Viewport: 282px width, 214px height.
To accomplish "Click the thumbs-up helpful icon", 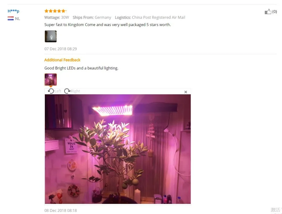I will pyautogui.click(x=268, y=12).
